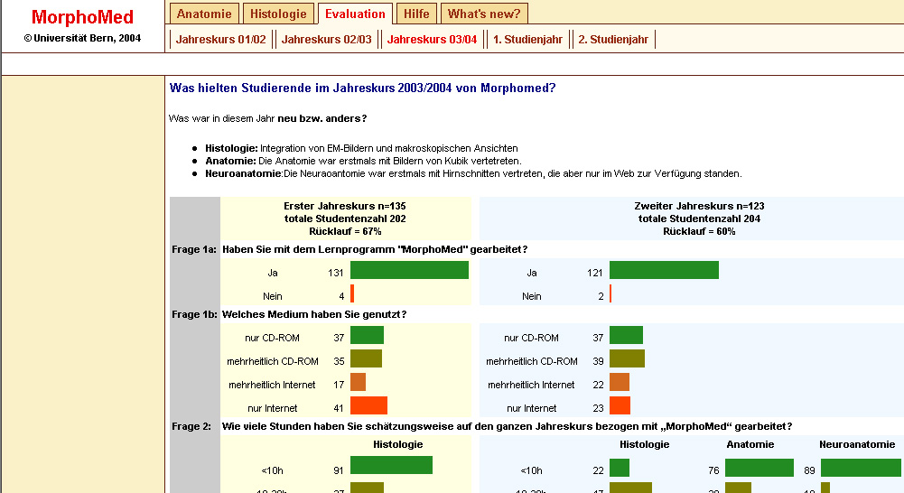The width and height of the screenshot is (904, 493).
Task: Click the nur Internet bar with value 23
Action: click(x=620, y=405)
